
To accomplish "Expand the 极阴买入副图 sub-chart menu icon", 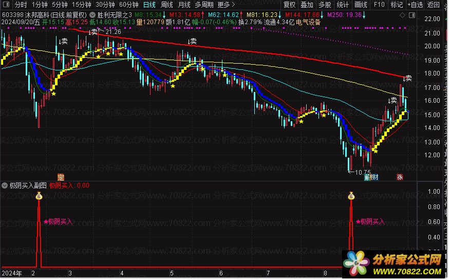I will 5,186.
